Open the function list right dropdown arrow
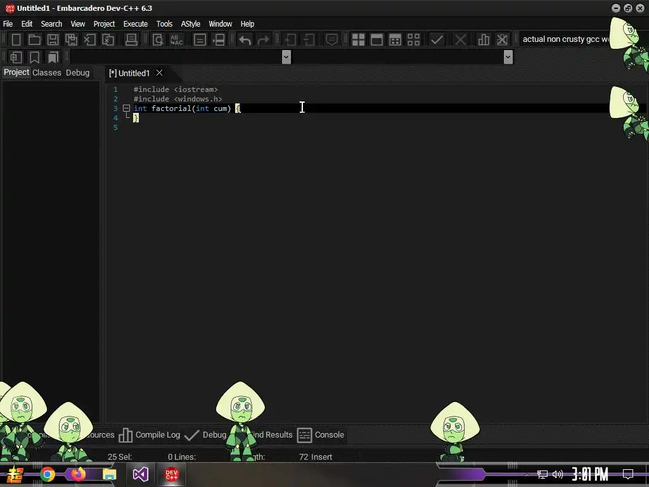This screenshot has height=487, width=649. coord(508,57)
